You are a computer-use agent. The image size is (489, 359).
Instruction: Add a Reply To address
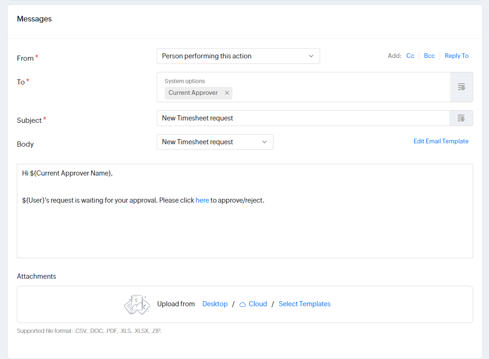(456, 56)
